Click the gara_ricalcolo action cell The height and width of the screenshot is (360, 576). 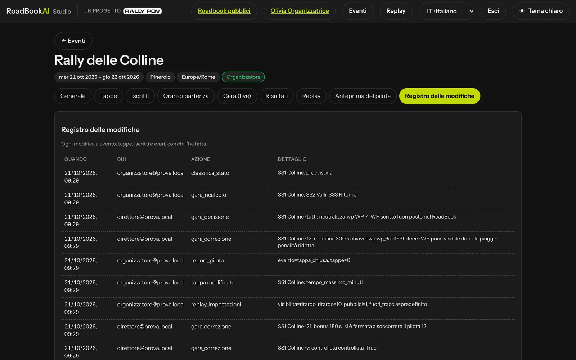tap(209, 195)
